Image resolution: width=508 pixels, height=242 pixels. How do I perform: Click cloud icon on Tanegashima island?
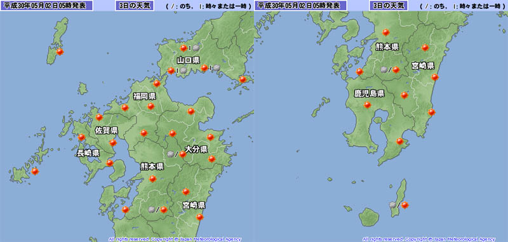click(392, 205)
